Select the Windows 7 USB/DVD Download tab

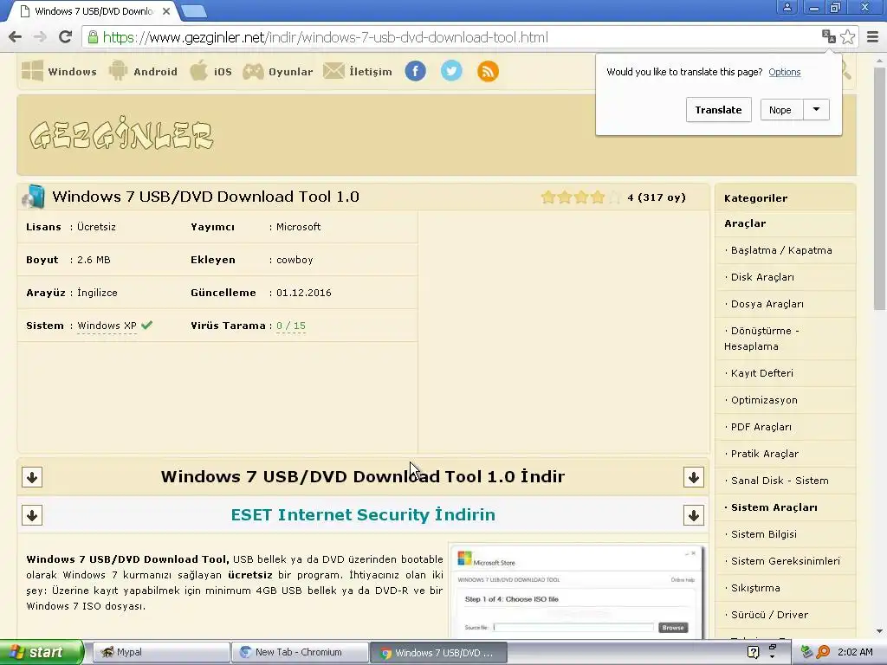(94, 10)
